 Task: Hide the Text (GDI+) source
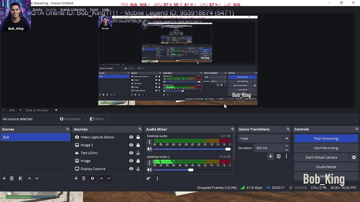click(x=131, y=153)
